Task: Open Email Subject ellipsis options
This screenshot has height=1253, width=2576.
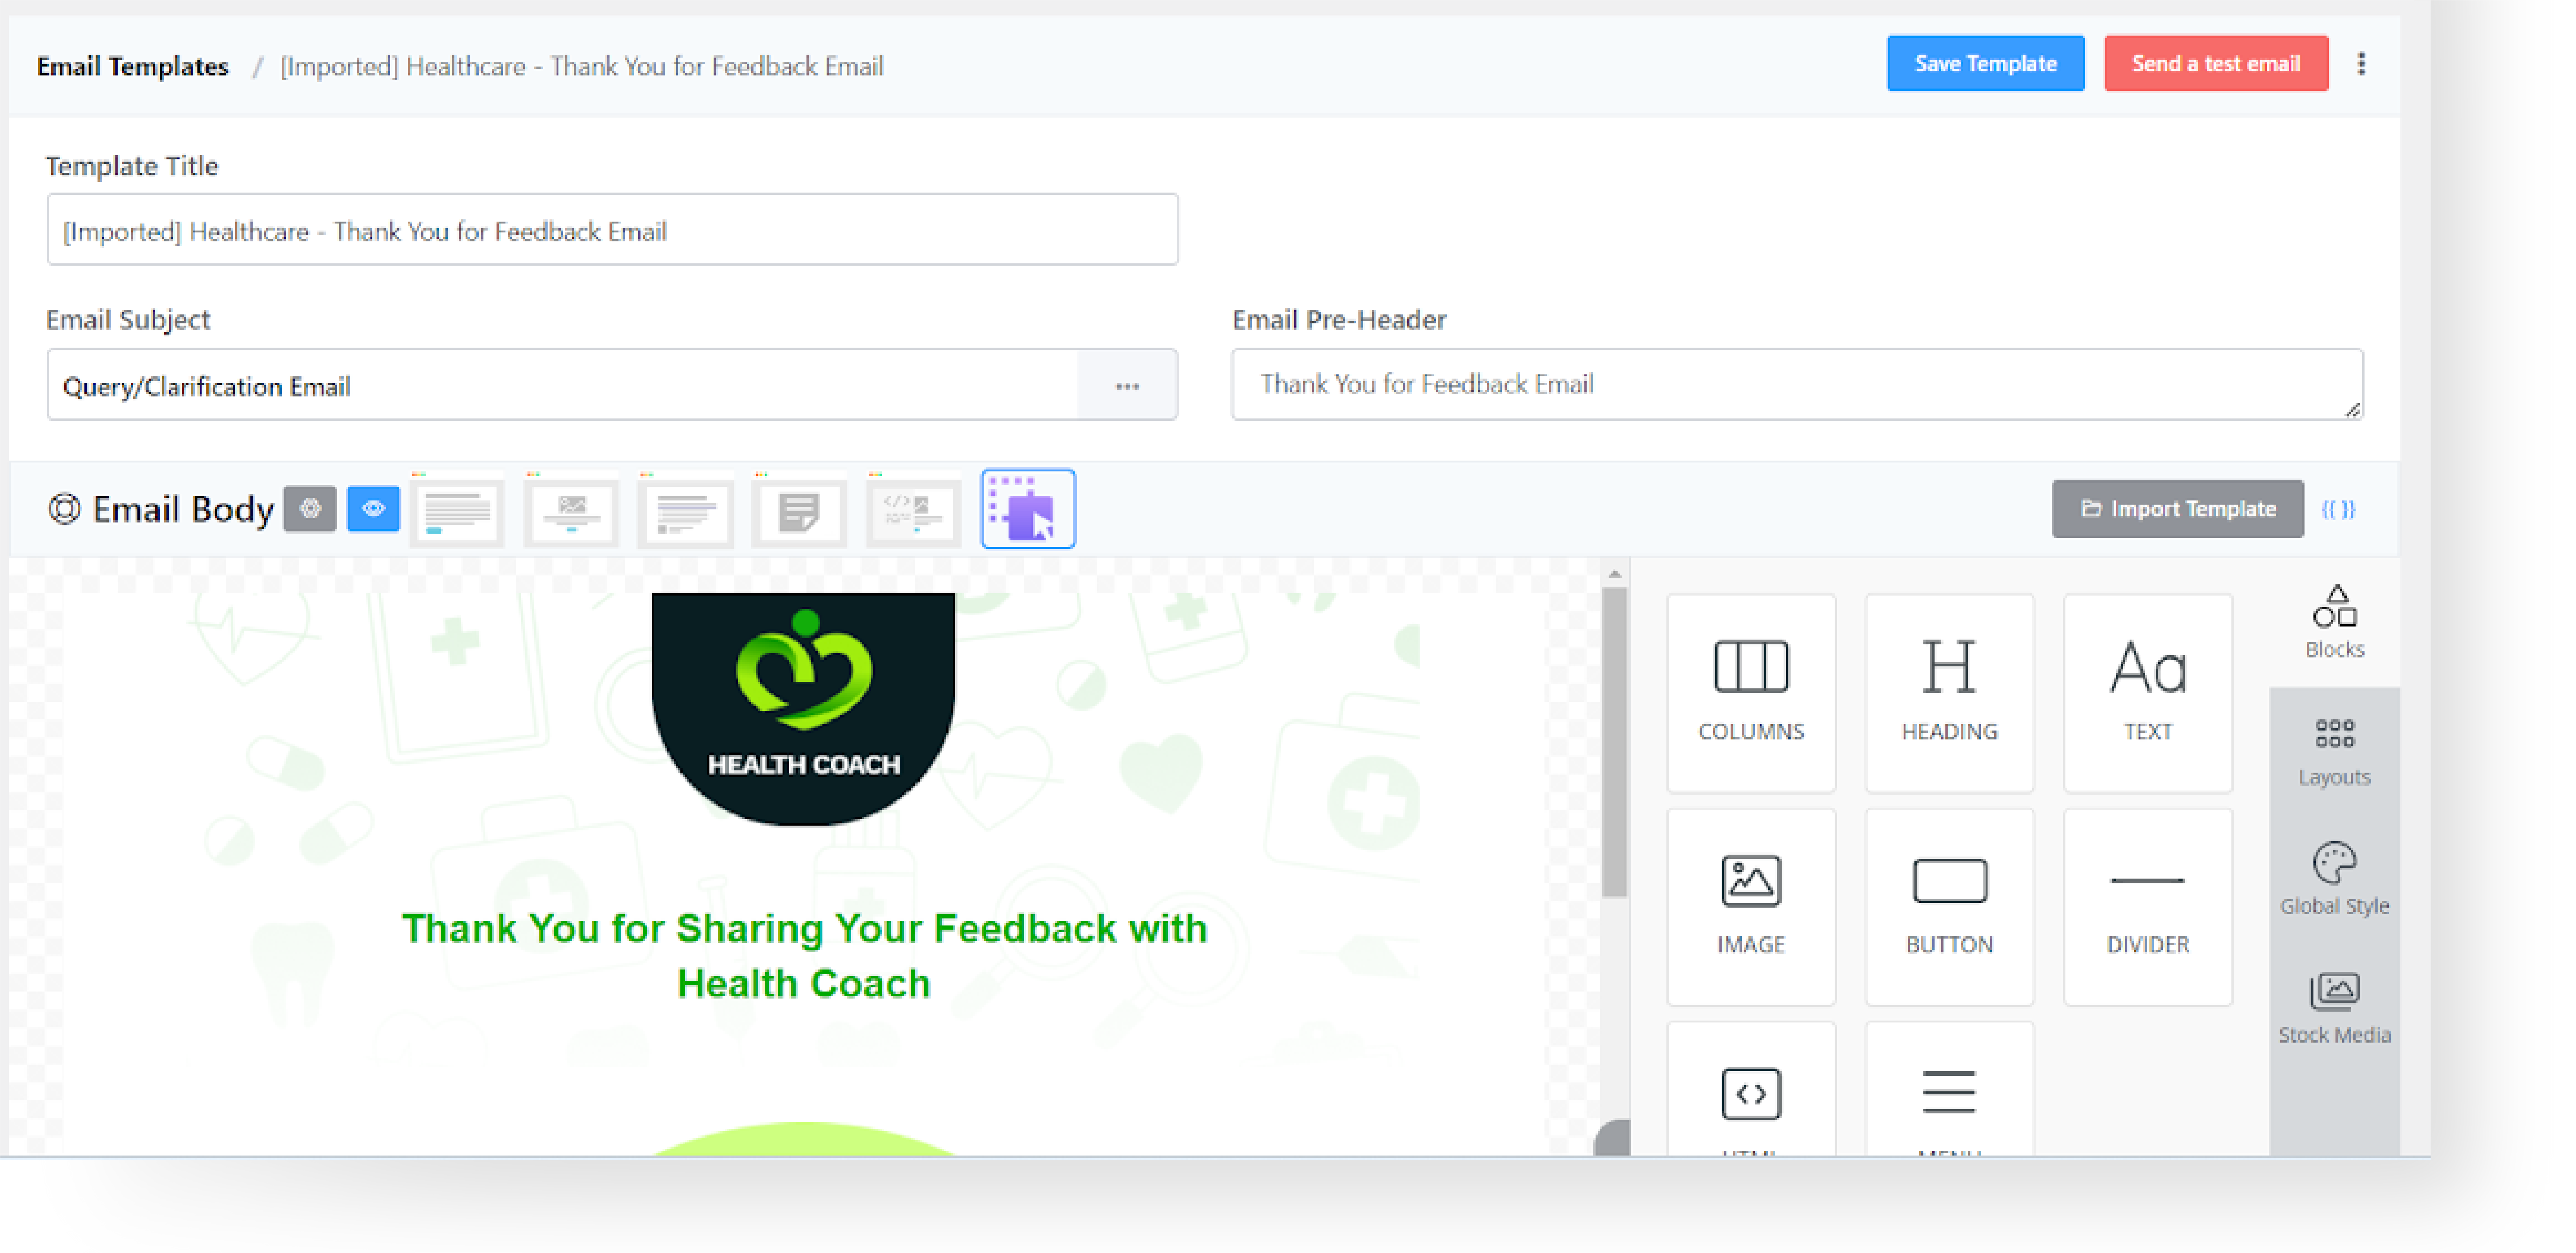Action: (x=1127, y=386)
